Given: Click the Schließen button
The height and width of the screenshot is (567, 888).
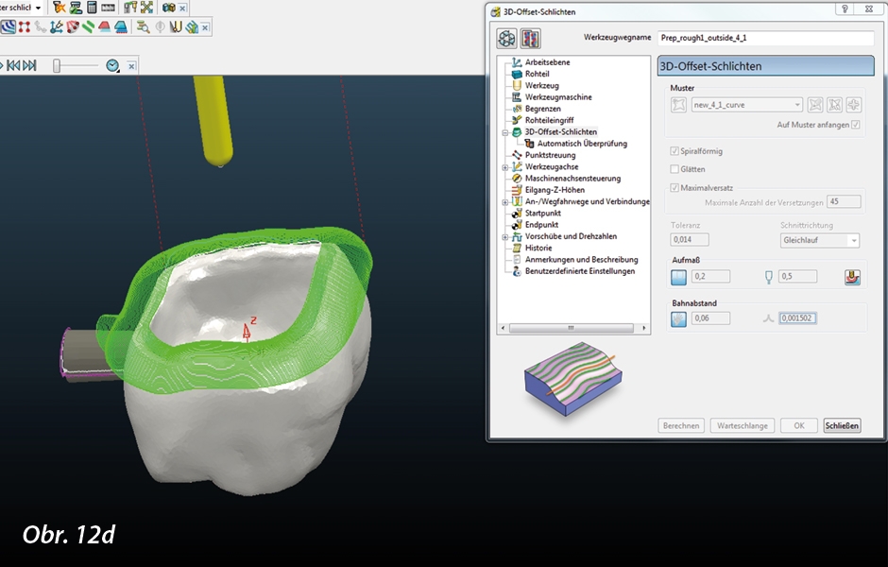Looking at the screenshot, I should pos(842,426).
